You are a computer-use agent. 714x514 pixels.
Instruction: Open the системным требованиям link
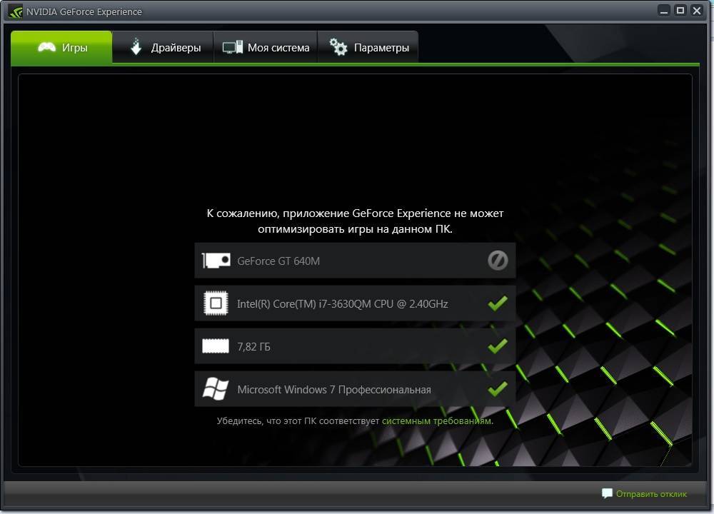coord(437,420)
